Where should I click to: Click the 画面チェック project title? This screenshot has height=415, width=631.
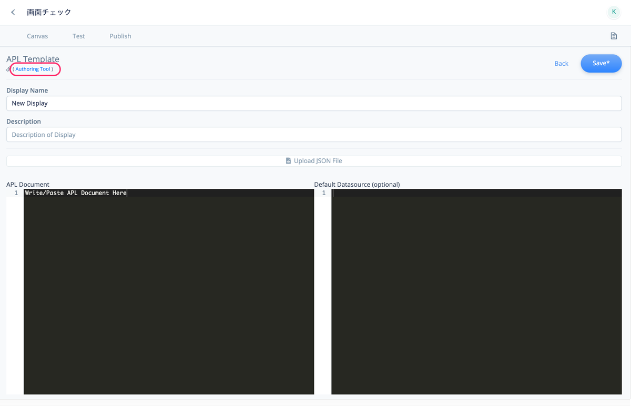click(x=49, y=12)
